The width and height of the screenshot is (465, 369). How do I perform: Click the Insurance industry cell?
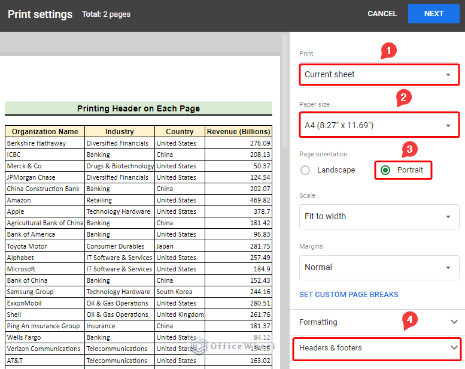[120, 326]
